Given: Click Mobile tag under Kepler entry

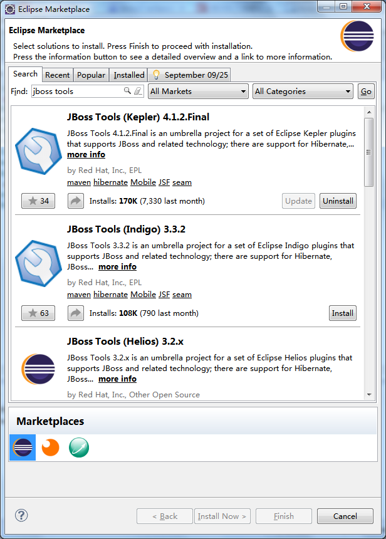Looking at the screenshot, I should pos(143,182).
